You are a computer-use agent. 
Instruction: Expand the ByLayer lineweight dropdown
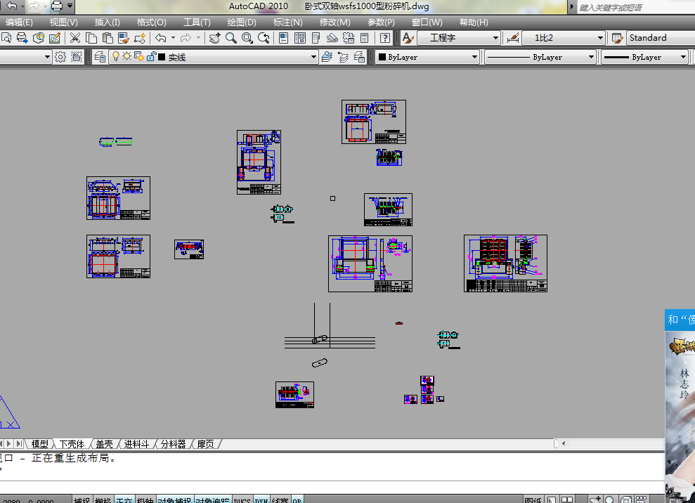click(x=683, y=57)
